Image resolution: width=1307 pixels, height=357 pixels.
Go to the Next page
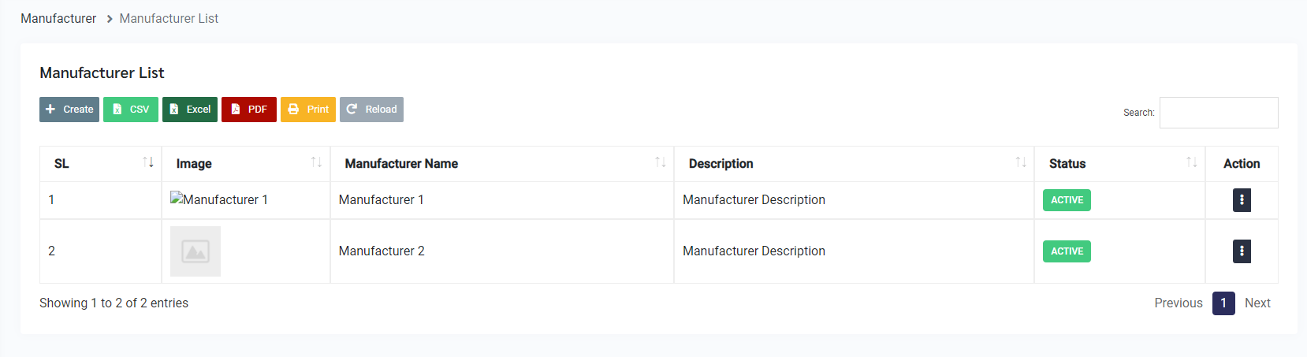(x=1257, y=303)
